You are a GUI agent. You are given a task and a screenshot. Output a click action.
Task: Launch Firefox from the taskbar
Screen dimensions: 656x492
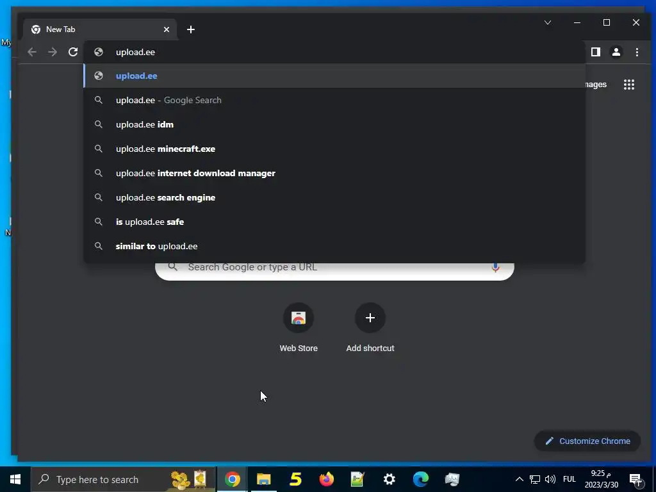tap(327, 479)
